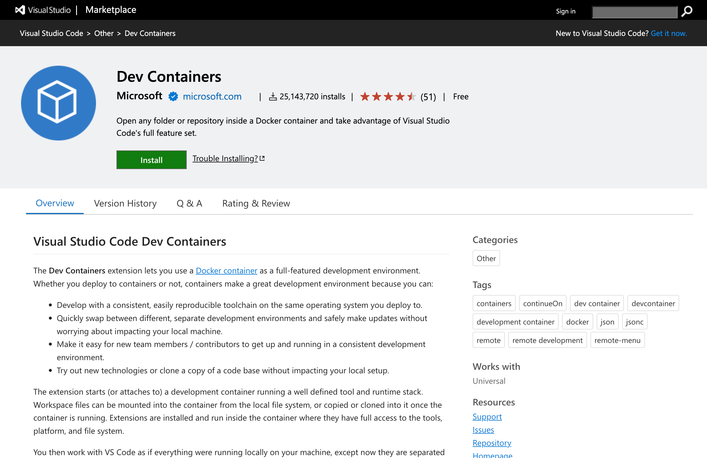Viewport: 707px width, 458px height.
Task: Click the dev container tag
Action: (x=597, y=303)
